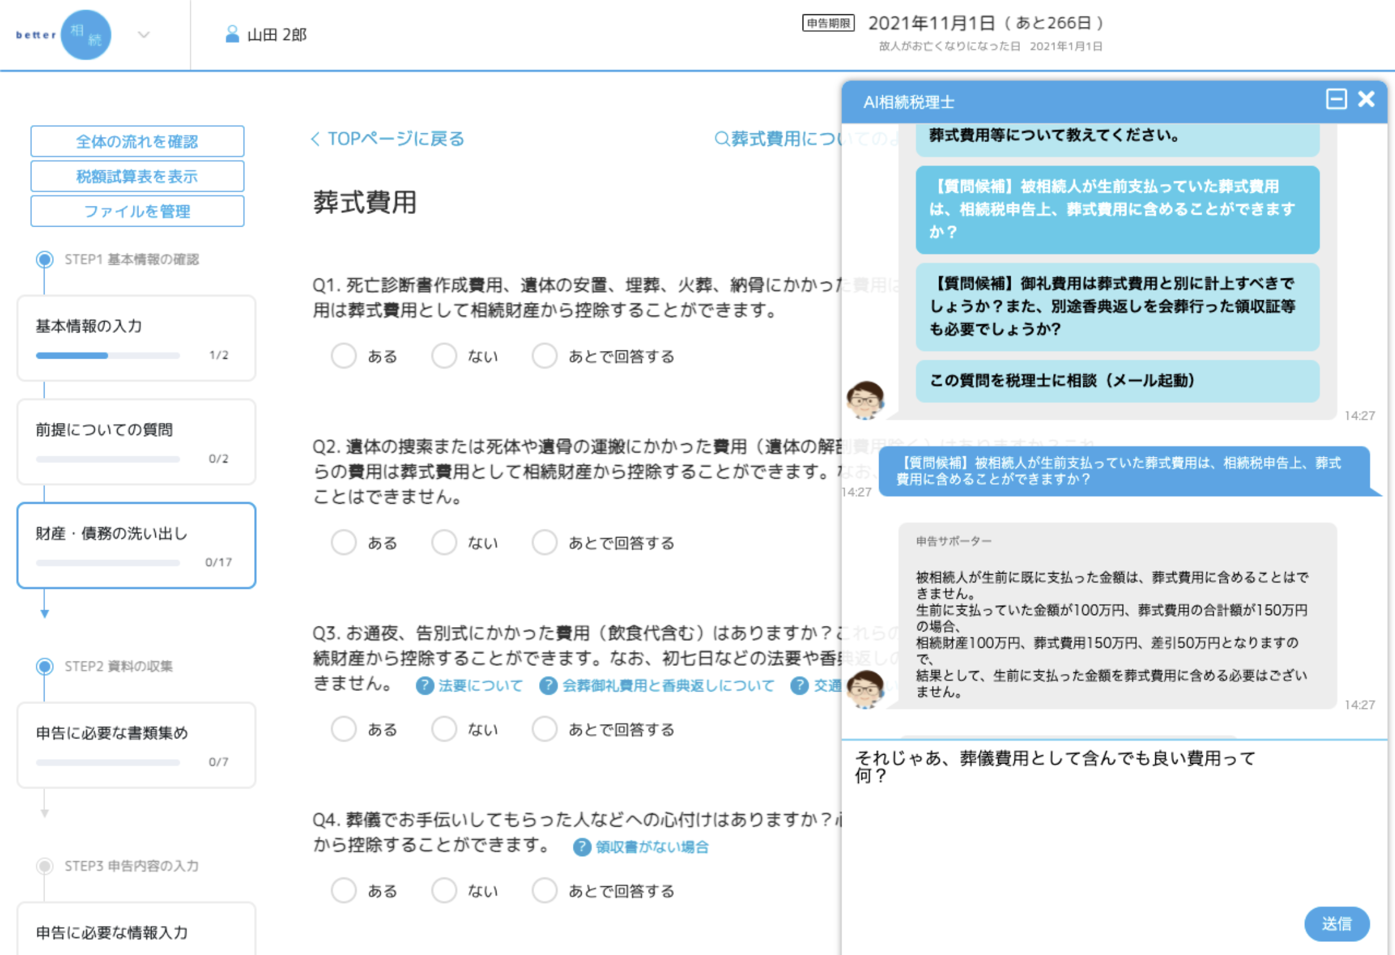Click the 送信 button in the chat
Screen dimensions: 1395x955
click(1336, 923)
